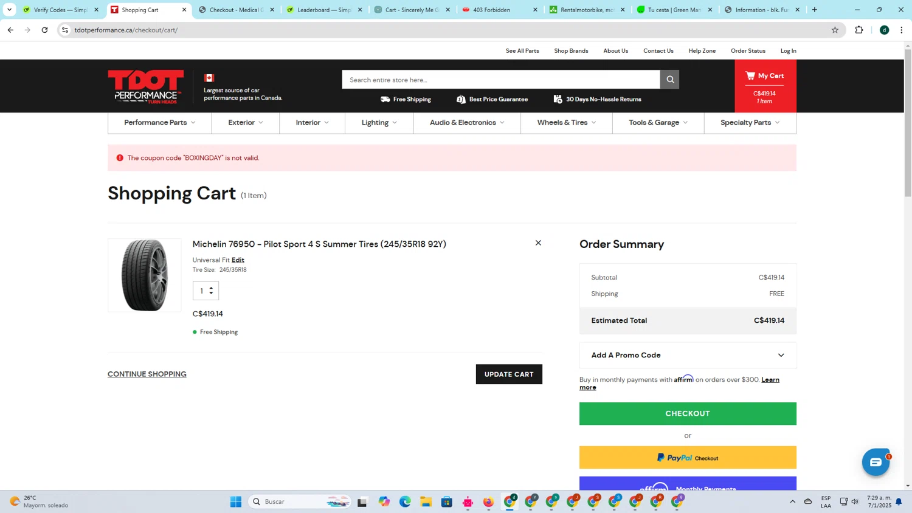Reload the page with refresh icon
The width and height of the screenshot is (912, 513).
(x=44, y=30)
